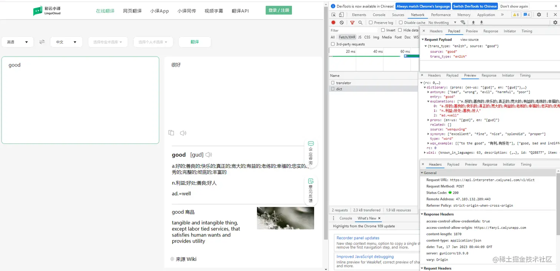Play pronunciation next to [gud]
560x271 pixels.
pos(209,155)
